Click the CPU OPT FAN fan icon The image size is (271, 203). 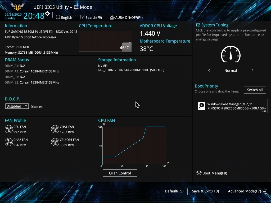pyautogui.click(x=55, y=142)
